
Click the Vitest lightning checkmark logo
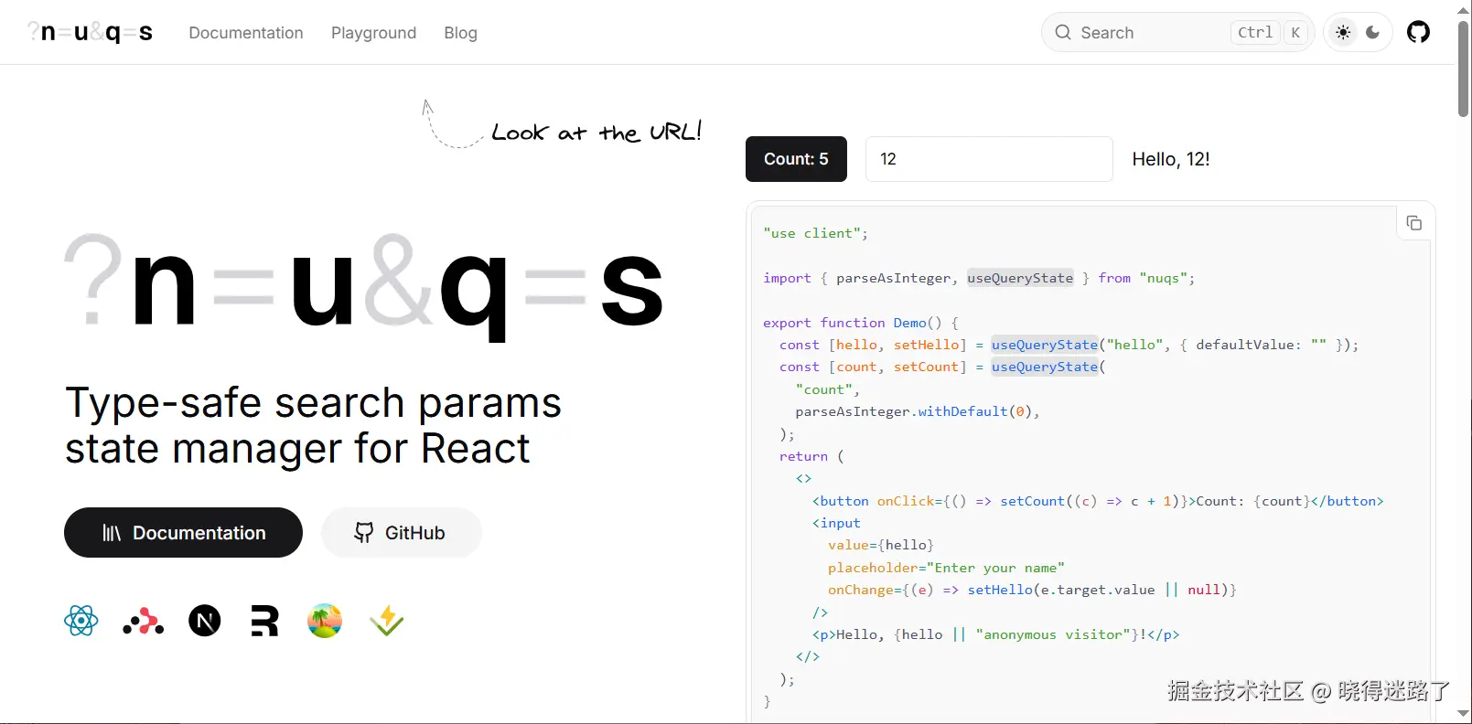click(x=386, y=621)
